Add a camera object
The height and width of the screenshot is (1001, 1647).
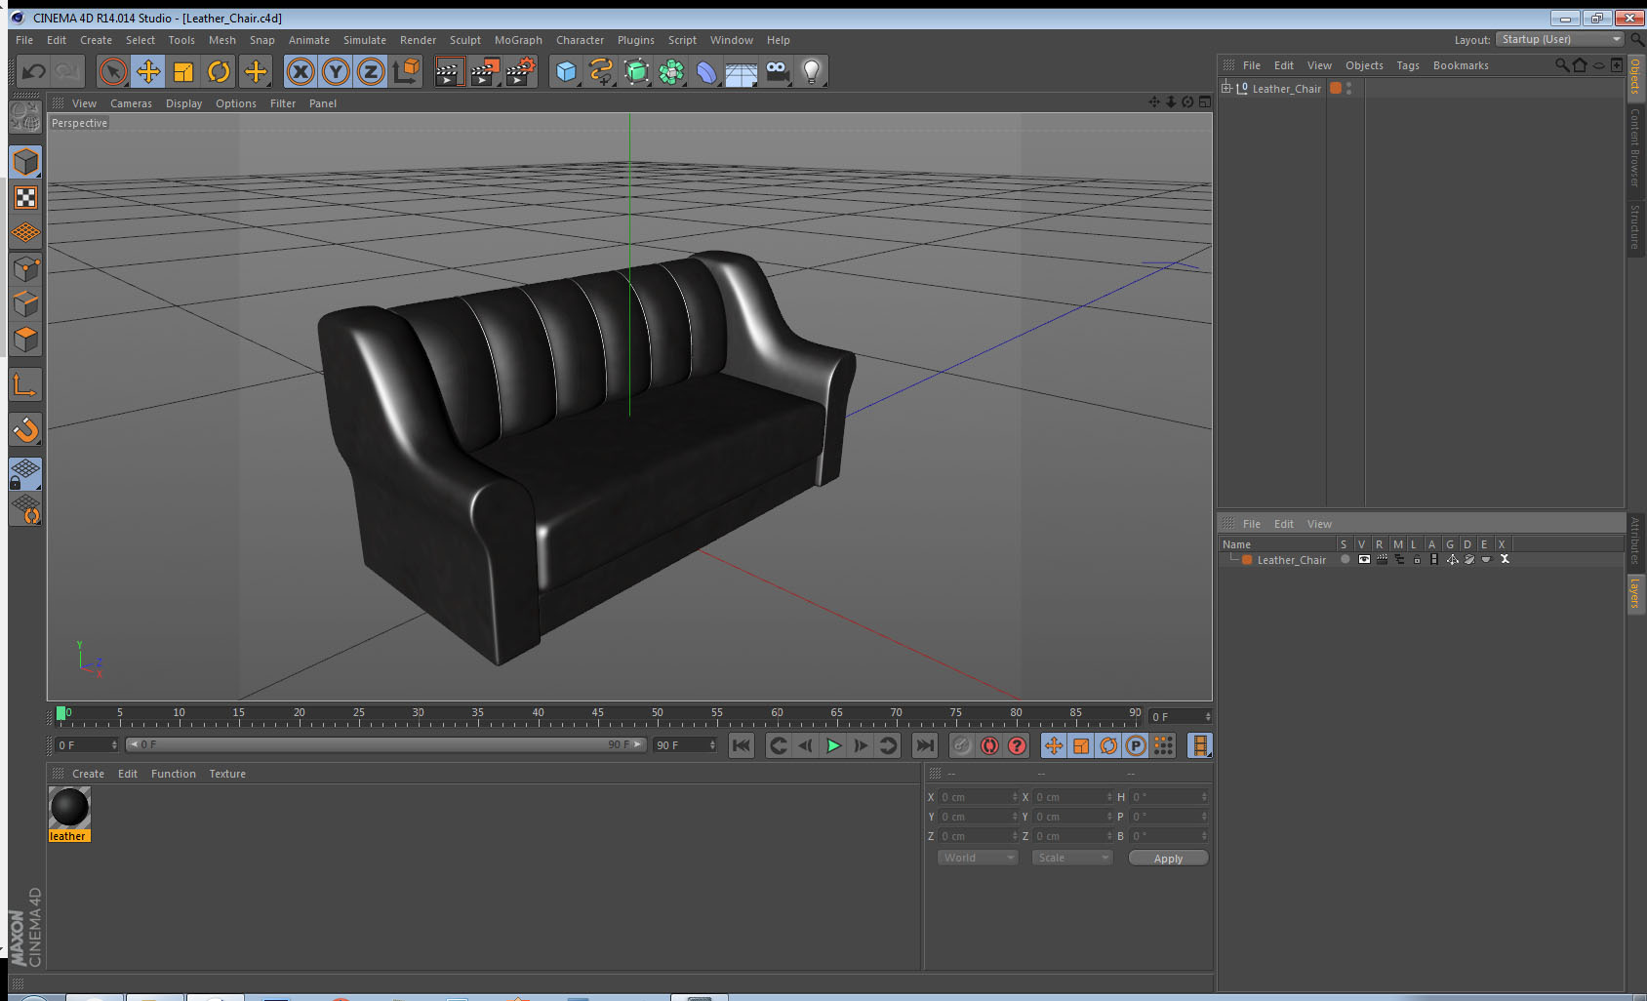[x=778, y=71]
